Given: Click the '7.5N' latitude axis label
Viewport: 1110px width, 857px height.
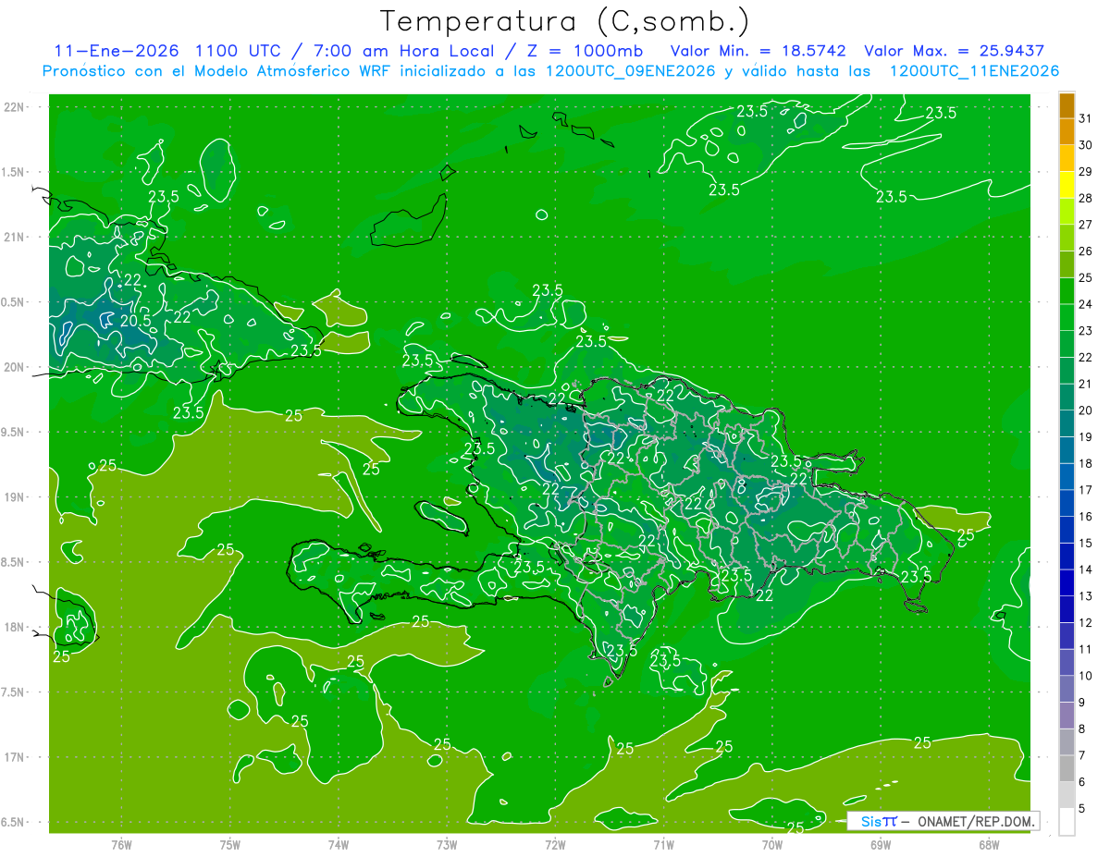Looking at the screenshot, I should [15, 692].
